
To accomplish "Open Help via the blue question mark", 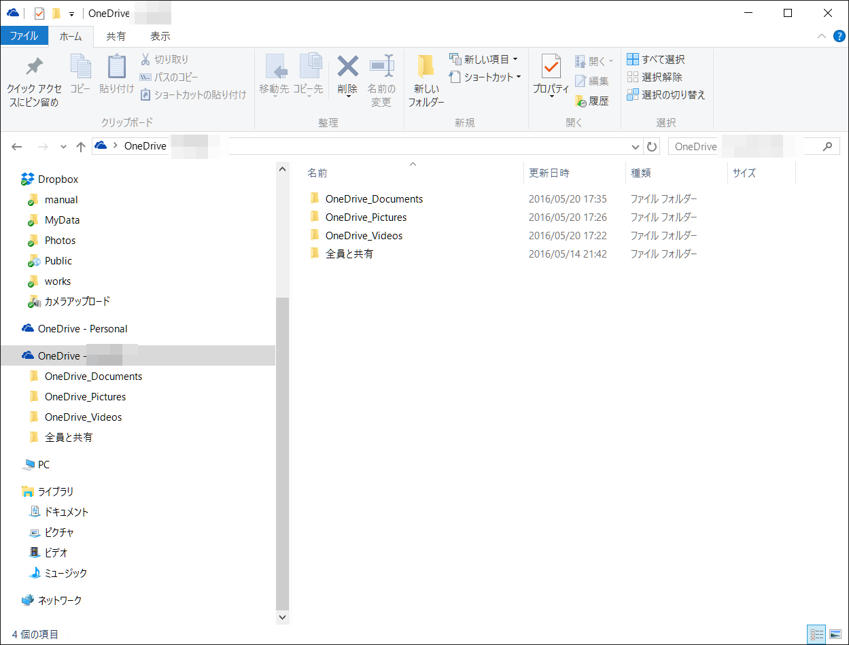I will (x=838, y=36).
